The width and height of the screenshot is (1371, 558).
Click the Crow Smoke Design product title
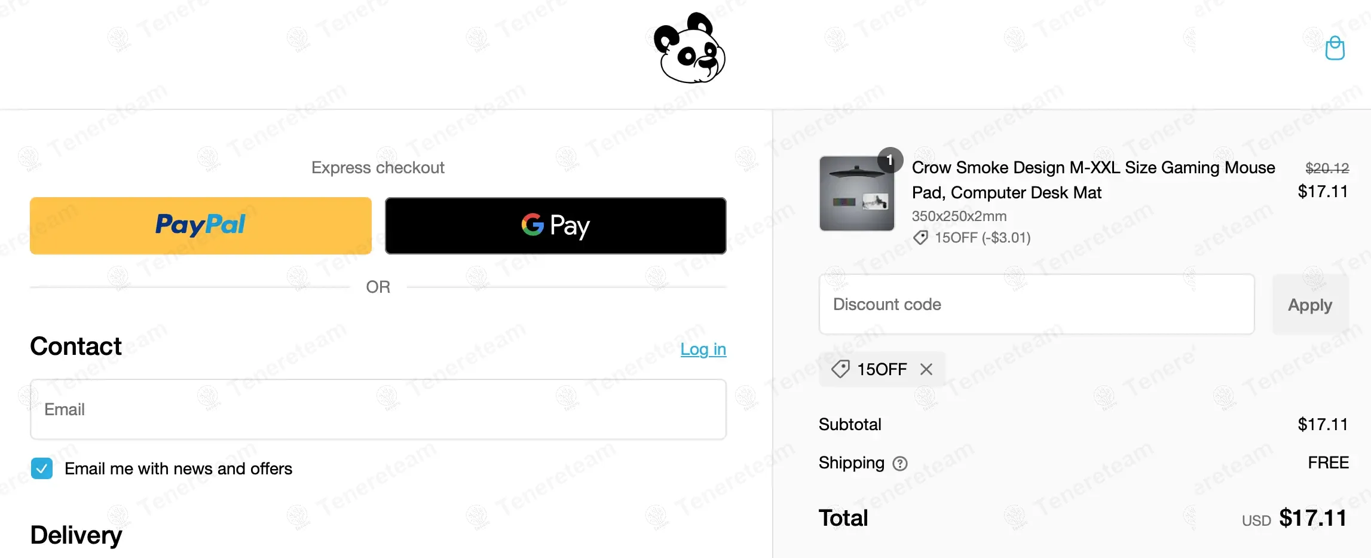click(1092, 180)
